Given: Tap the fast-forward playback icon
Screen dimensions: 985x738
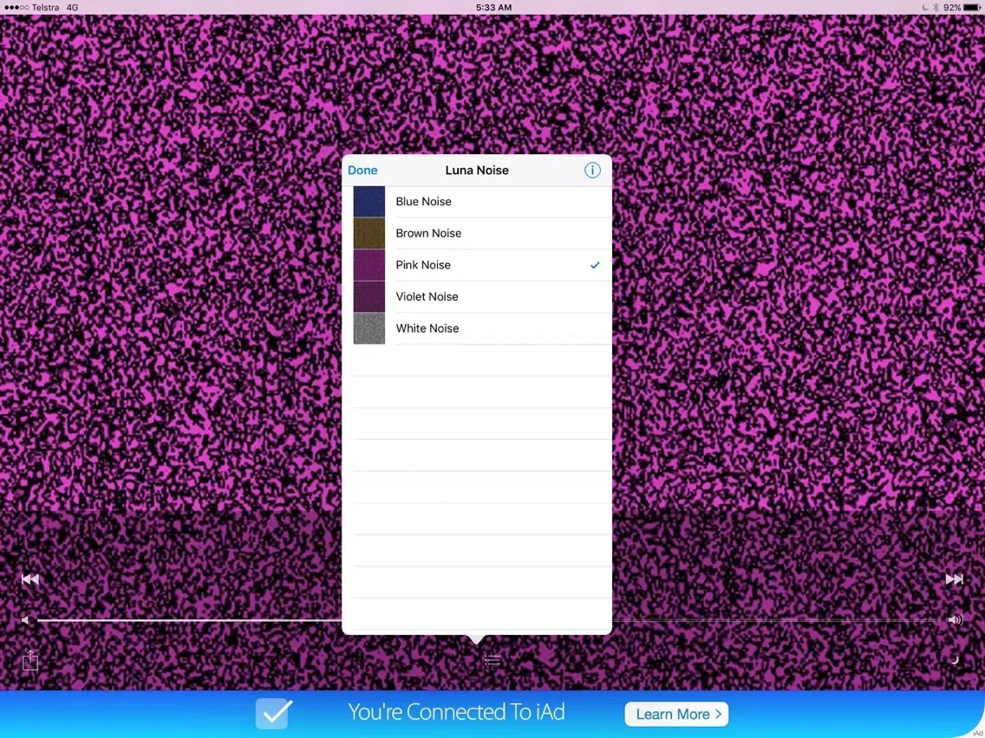Looking at the screenshot, I should click(954, 579).
